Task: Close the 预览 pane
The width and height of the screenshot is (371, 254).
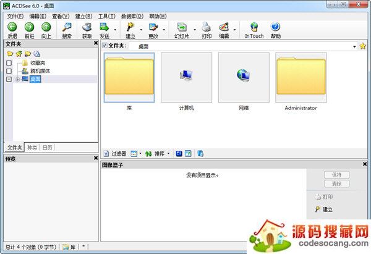Action: pos(96,158)
